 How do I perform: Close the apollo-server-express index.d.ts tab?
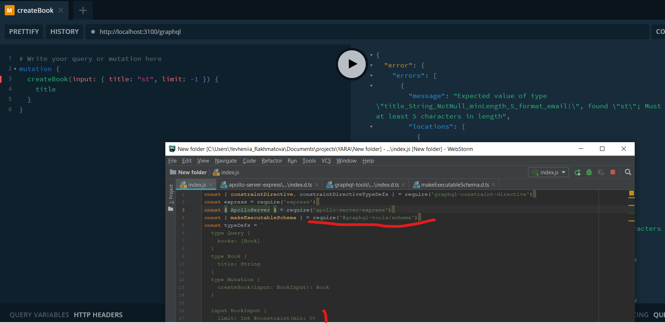point(316,185)
